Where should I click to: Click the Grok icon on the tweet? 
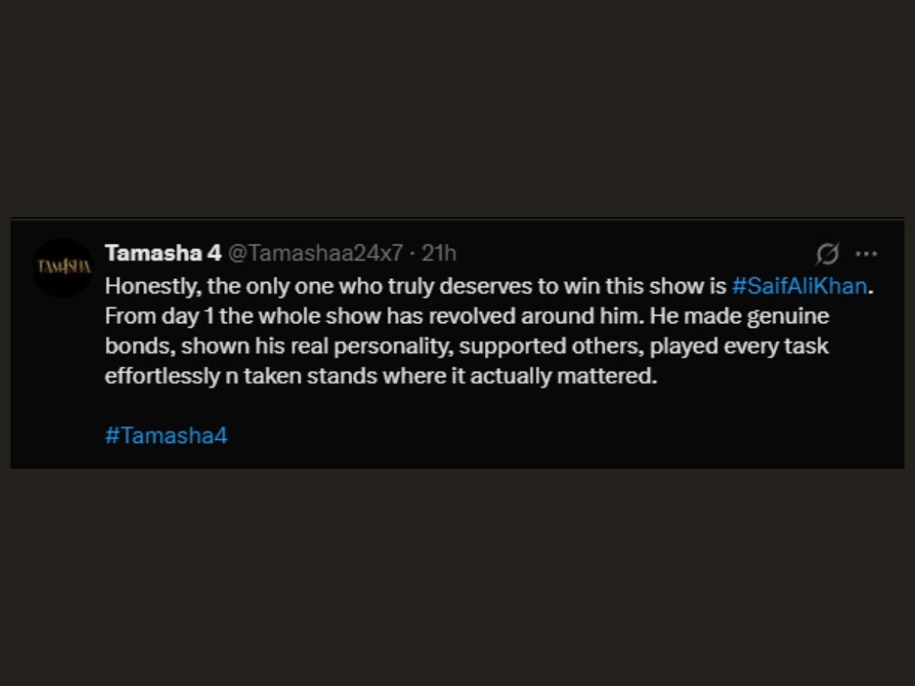point(827,254)
